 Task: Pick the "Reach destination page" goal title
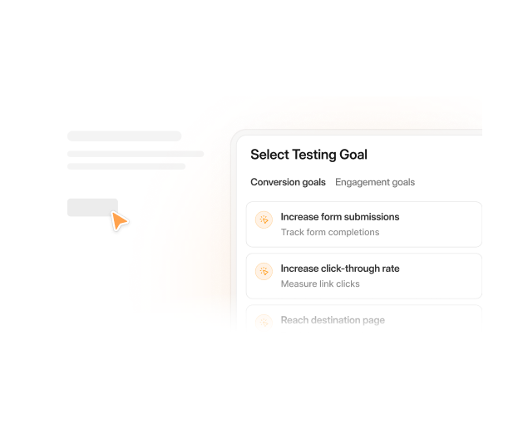[333, 320]
